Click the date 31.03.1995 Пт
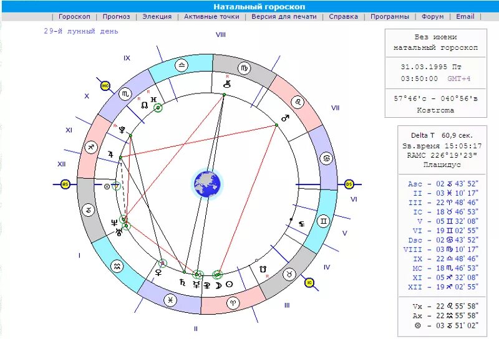Image resolution: width=499 pixels, height=339 pixels. 431,67
